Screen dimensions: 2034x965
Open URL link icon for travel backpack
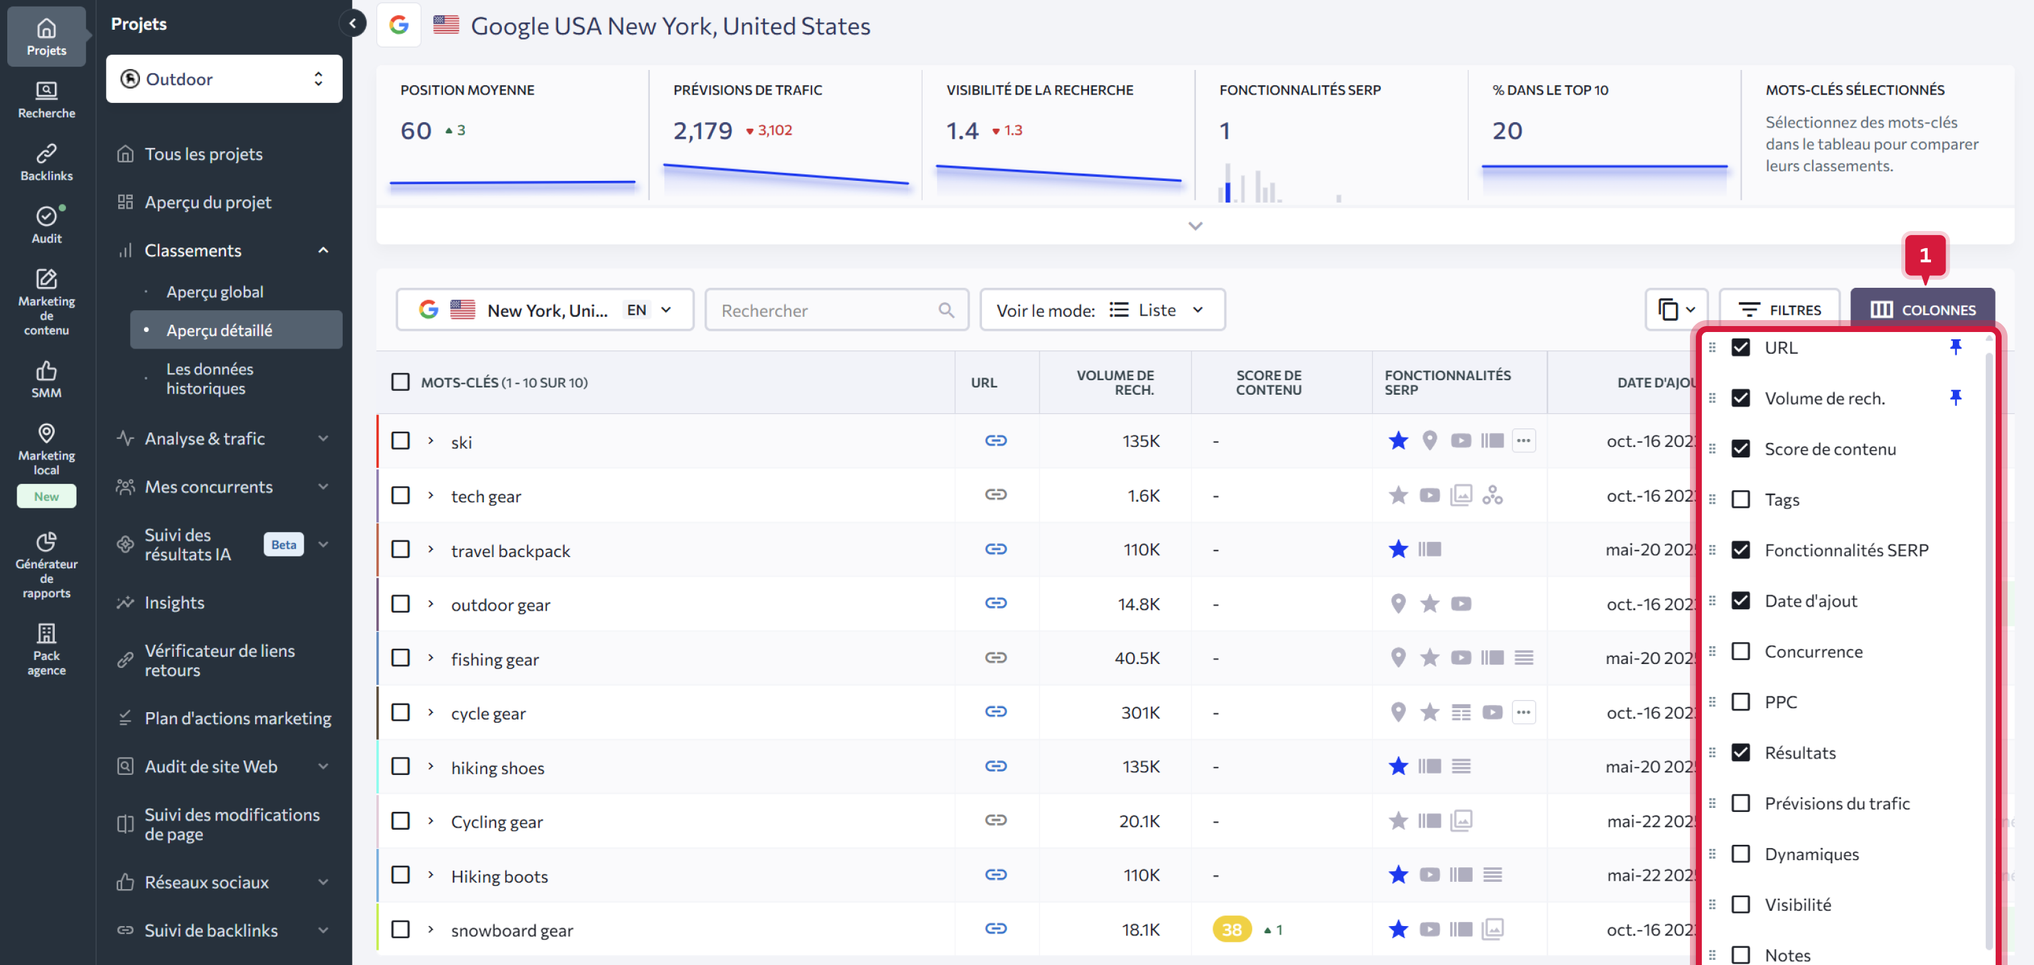(996, 549)
